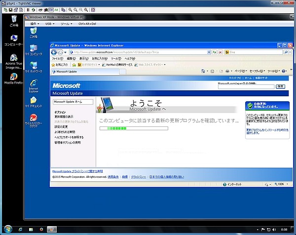
Task: Click the IE search magnifier button
Action: point(286,52)
